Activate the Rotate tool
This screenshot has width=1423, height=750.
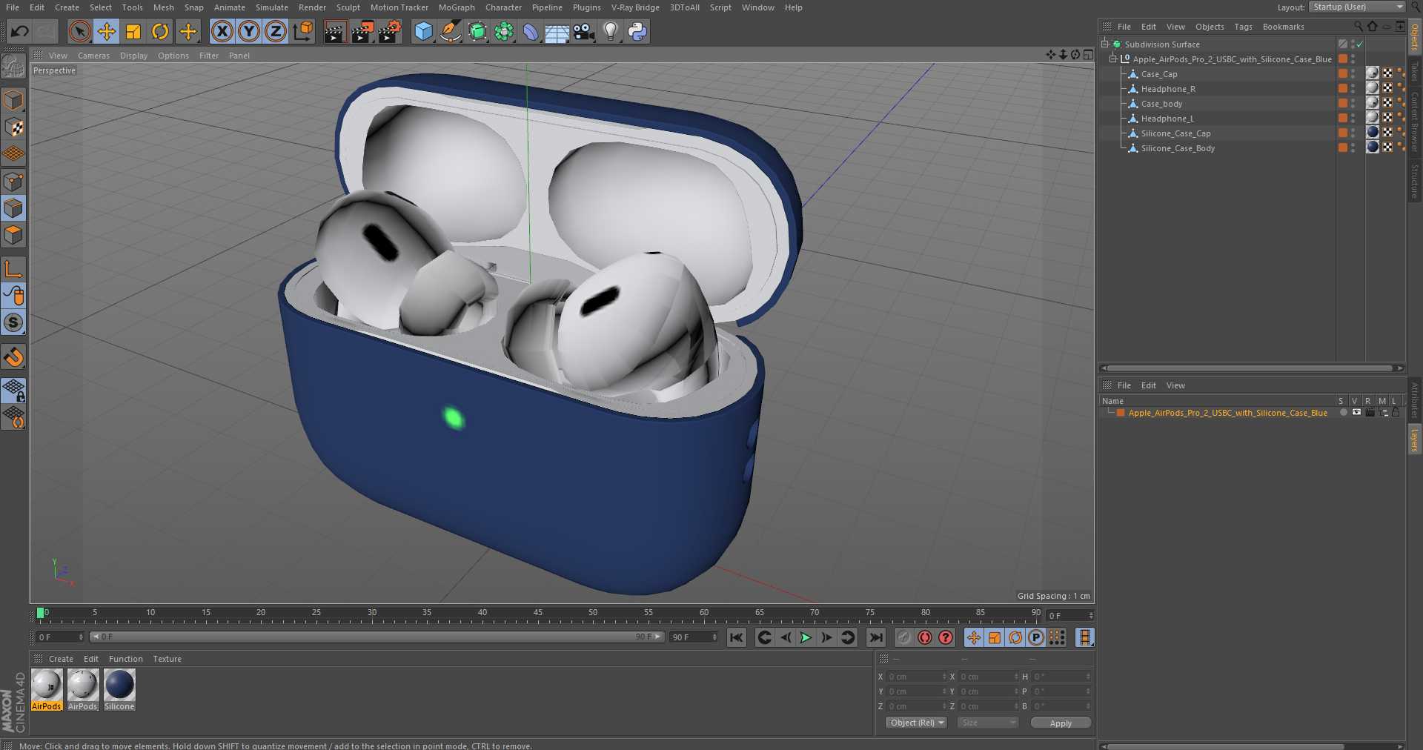tap(160, 31)
